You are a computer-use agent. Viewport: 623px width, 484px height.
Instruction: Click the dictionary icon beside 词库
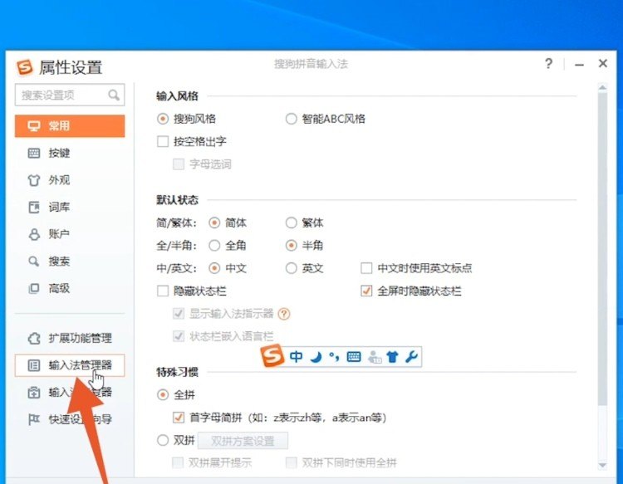[34, 207]
